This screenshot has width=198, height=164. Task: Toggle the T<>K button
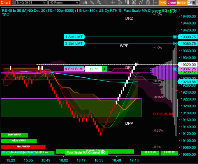point(163,3)
